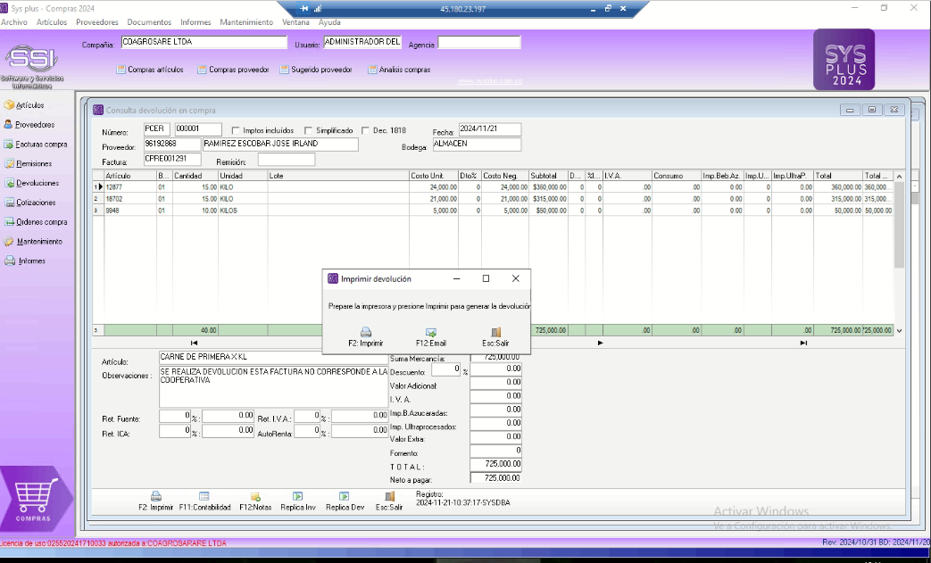Click the Descuento percentage field
The height and width of the screenshot is (563, 931).
click(446, 369)
